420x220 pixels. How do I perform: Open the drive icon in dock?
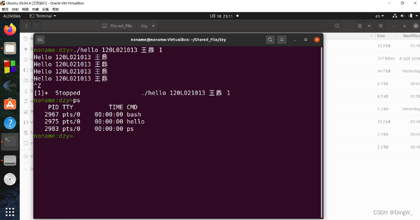10,160
